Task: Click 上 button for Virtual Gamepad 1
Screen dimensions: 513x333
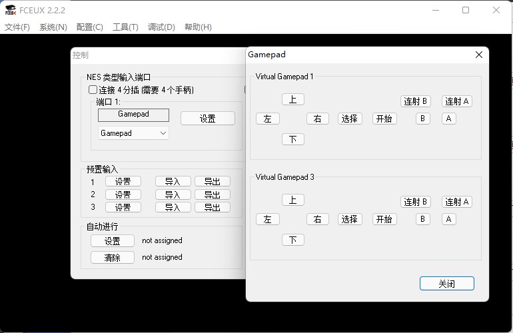Action: click(x=293, y=99)
